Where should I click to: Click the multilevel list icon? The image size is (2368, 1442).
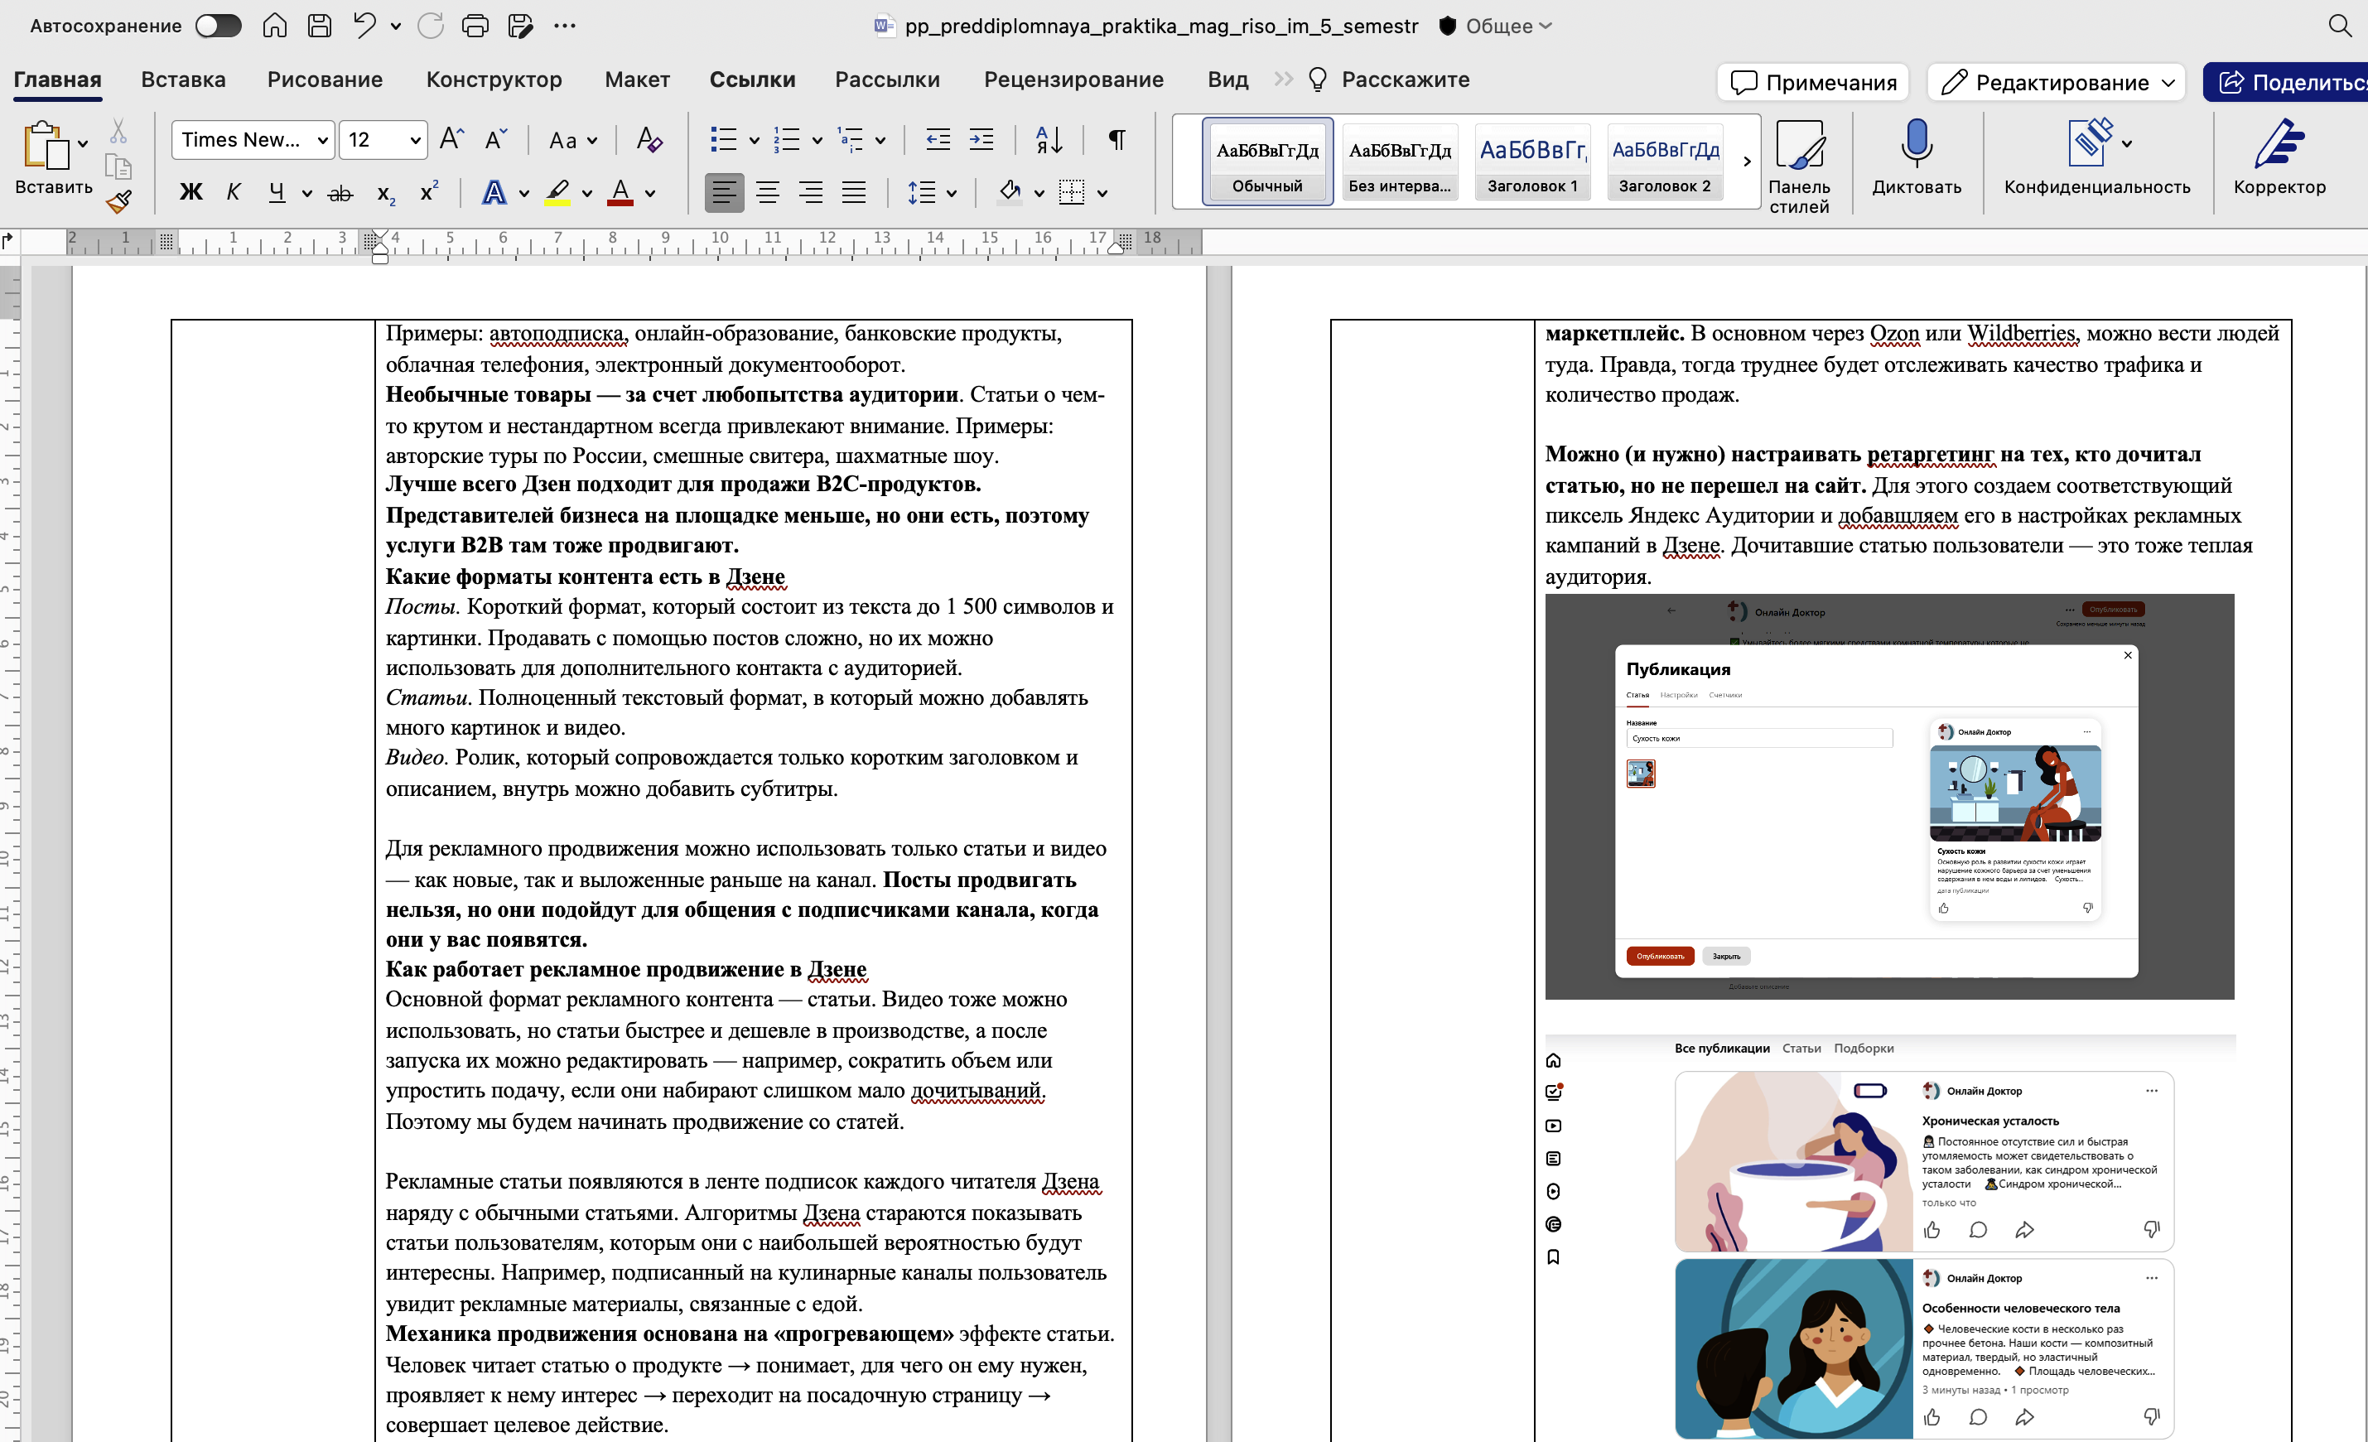[x=851, y=140]
